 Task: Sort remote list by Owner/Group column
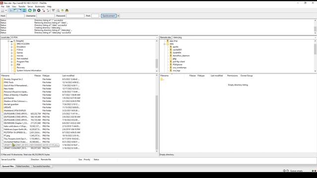(x=247, y=76)
